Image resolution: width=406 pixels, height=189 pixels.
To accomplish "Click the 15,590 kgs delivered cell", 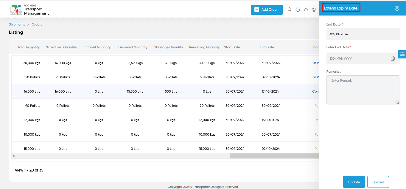I will click(x=135, y=63).
